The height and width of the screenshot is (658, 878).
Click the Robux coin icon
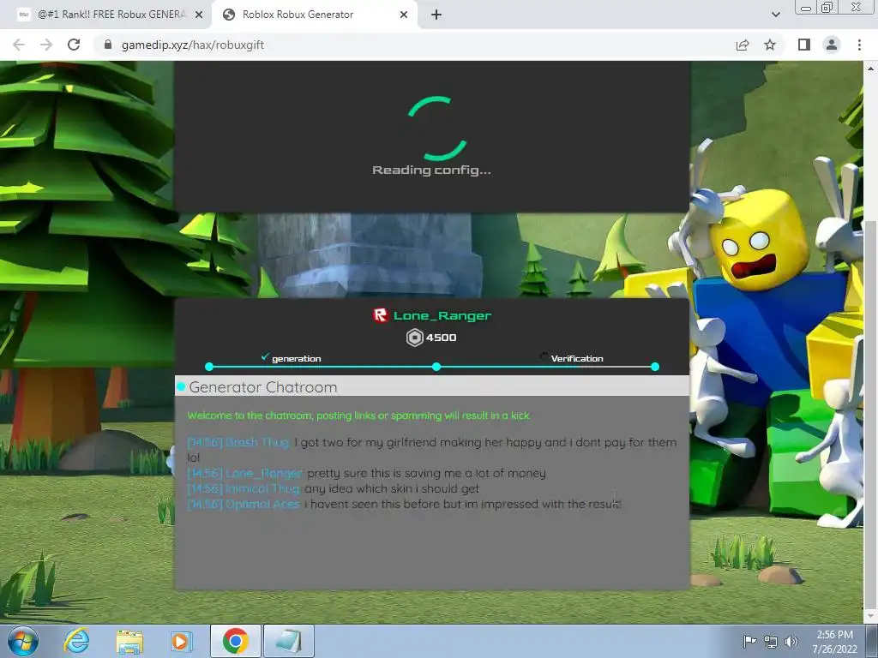(414, 338)
